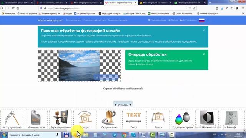Open Пакетная обработка in the site menu

tap(95, 20)
